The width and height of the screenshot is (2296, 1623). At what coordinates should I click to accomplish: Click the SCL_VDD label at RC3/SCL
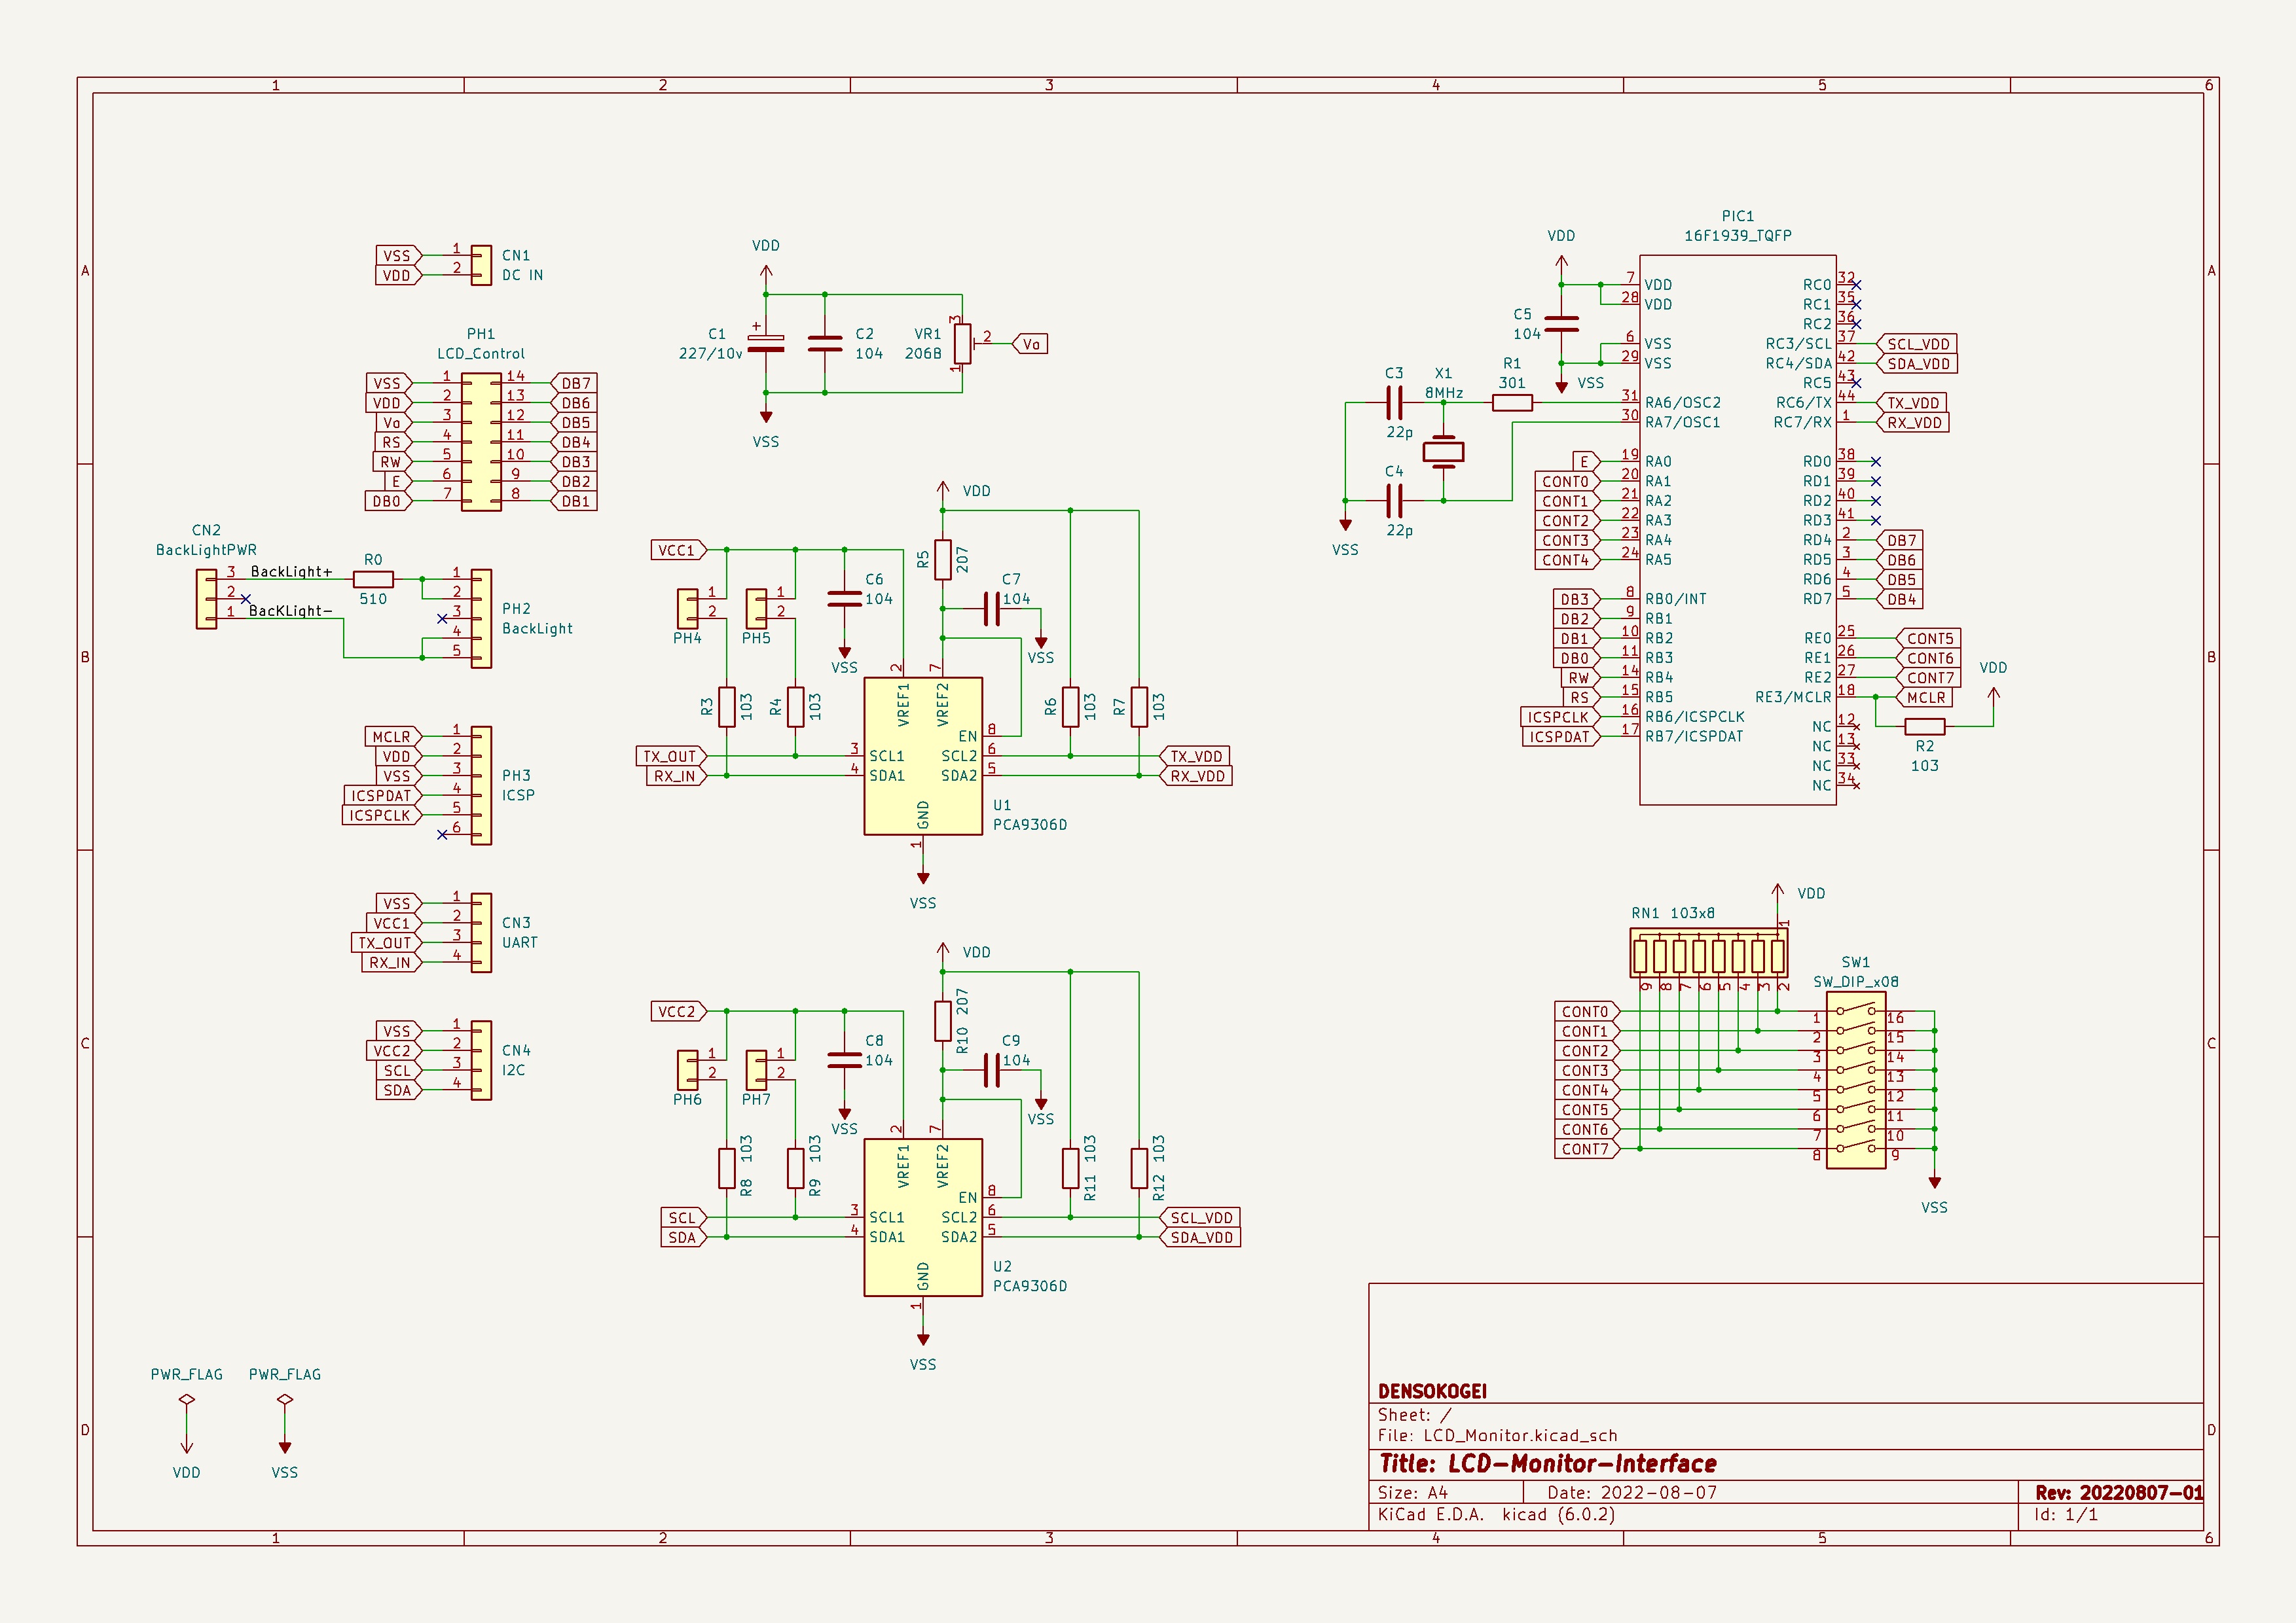pos(1916,344)
